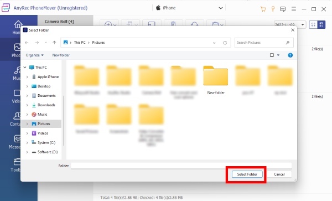Open the shopping cart purchase icon
This screenshot has height=201, width=332.
tap(263, 9)
